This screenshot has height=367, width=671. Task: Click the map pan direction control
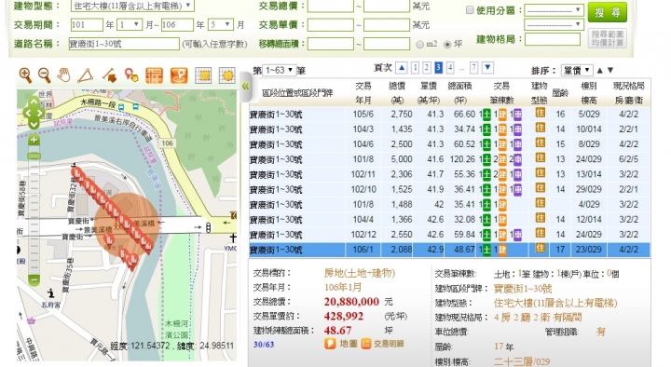(x=34, y=113)
